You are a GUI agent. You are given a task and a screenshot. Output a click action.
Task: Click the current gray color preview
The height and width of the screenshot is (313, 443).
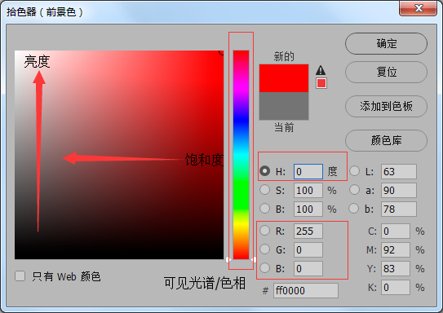point(284,106)
